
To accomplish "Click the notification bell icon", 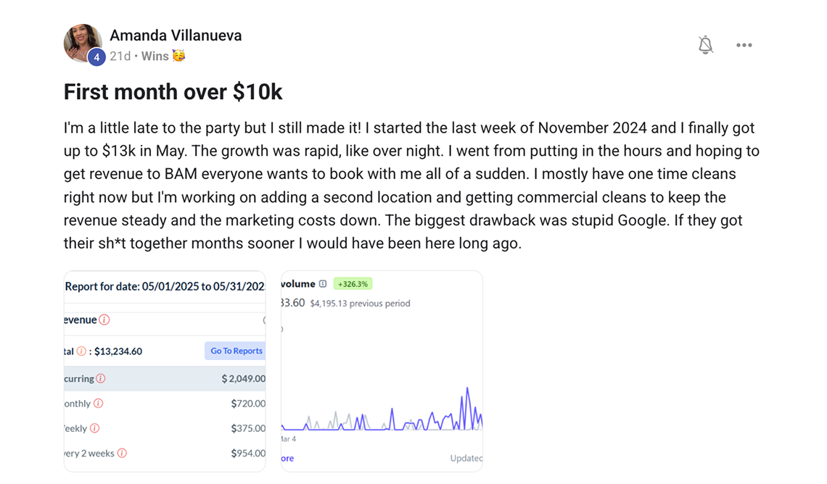I will [x=705, y=45].
